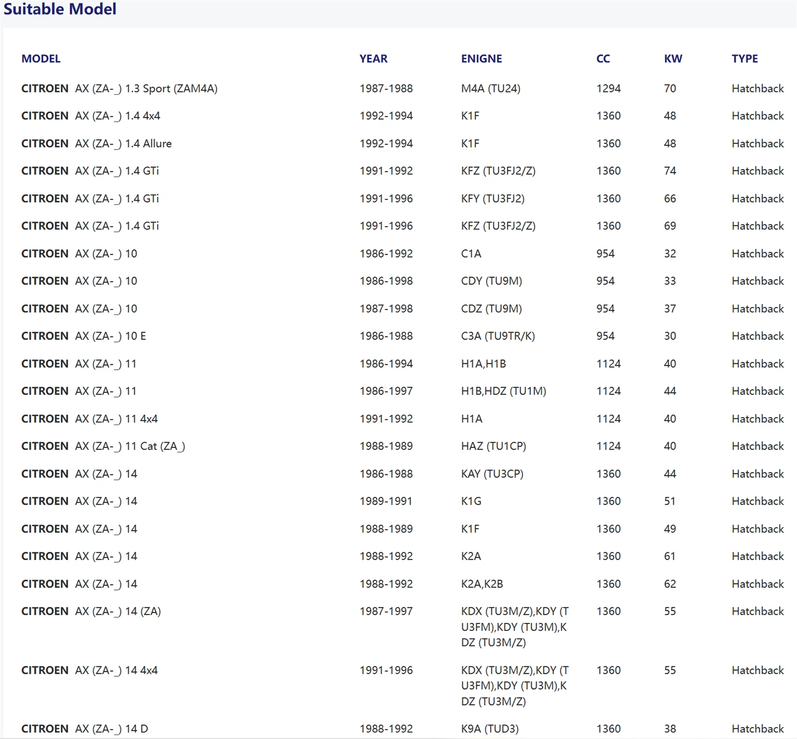Click the 'K2A' engine cell with 61 KW
Image resolution: width=797 pixels, height=739 pixels.
coord(471,557)
